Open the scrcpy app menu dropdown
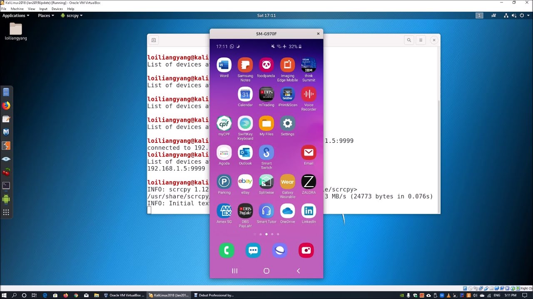 [x=72, y=15]
